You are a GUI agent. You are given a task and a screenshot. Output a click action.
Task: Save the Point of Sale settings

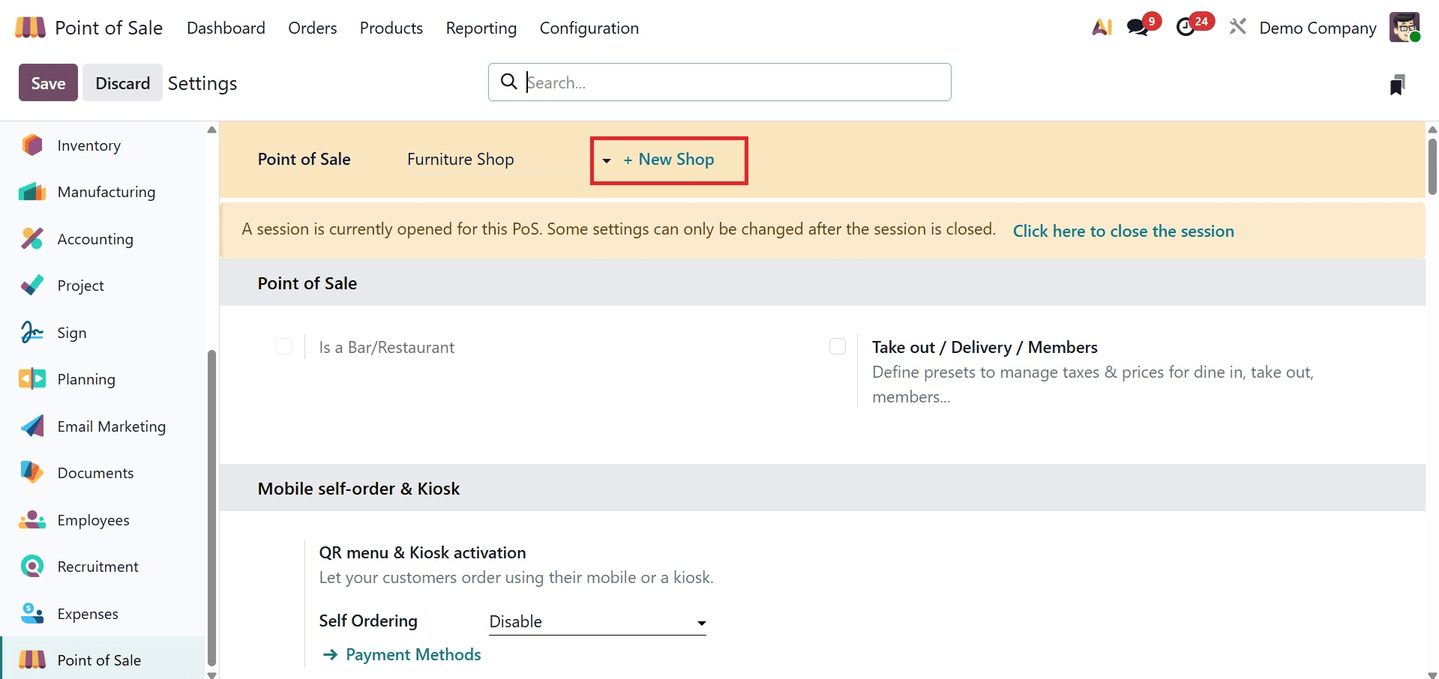click(47, 82)
